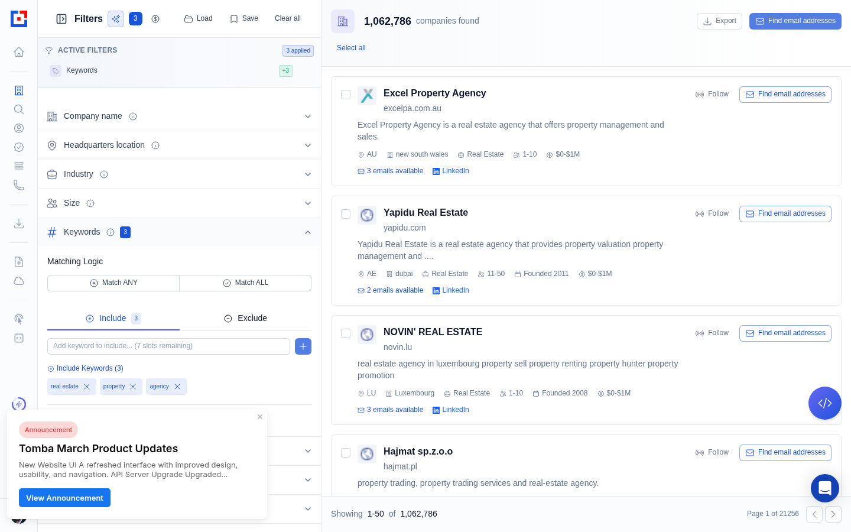Remove the 'agency' keyword chip
Screen dimensions: 851x532
(x=177, y=387)
